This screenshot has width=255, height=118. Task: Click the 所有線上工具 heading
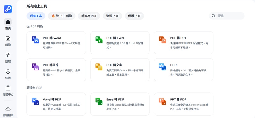pyautogui.click(x=37, y=6)
